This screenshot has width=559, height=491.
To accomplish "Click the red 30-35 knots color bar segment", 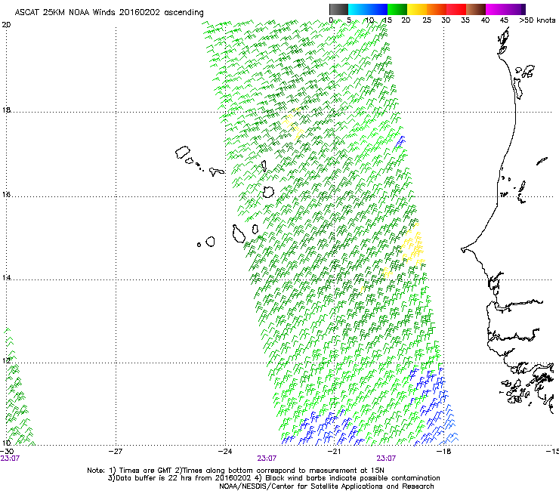I will coord(456,9).
